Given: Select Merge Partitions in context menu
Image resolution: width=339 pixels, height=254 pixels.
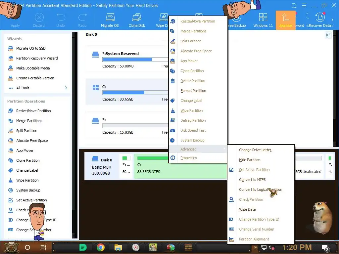Looking at the screenshot, I should (198, 31).
